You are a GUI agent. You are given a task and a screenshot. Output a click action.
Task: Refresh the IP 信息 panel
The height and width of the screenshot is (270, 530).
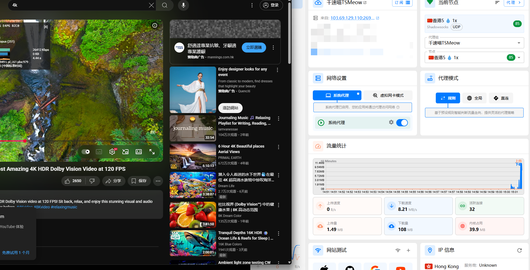pos(519,250)
